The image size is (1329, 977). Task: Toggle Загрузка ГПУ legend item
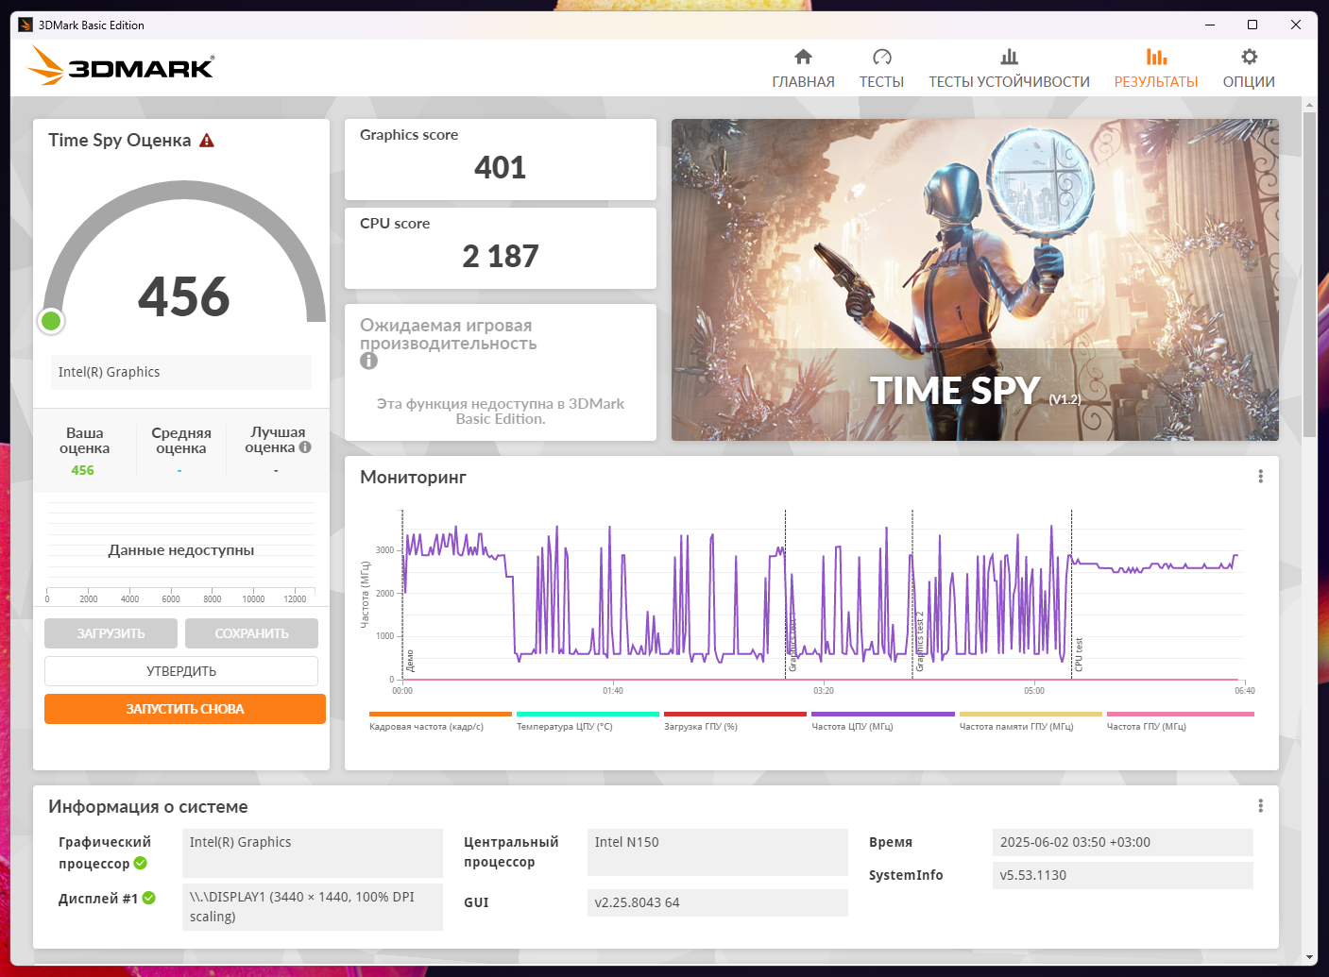(734, 722)
